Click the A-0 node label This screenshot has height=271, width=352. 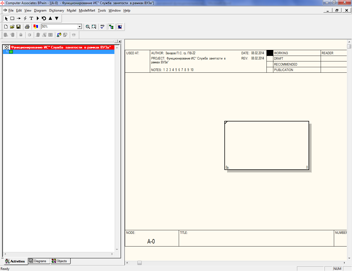click(x=151, y=242)
